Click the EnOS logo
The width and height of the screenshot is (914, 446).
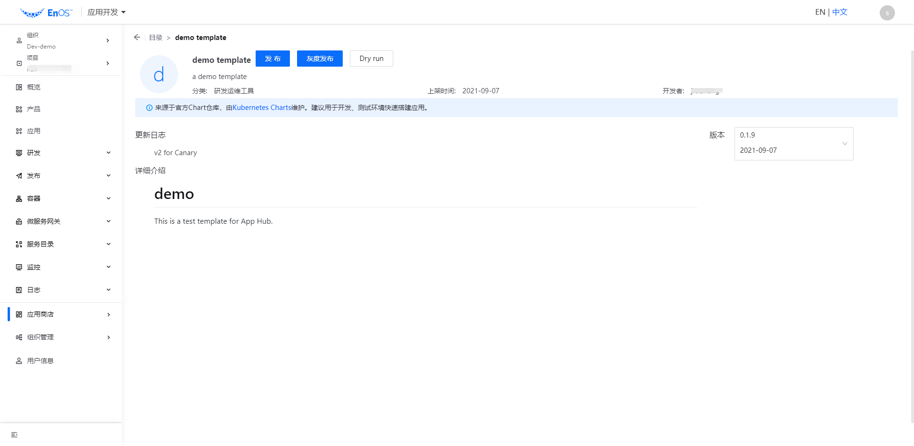tap(46, 12)
